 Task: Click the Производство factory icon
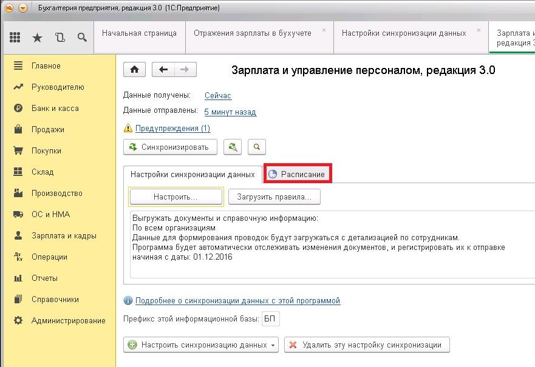click(x=18, y=193)
